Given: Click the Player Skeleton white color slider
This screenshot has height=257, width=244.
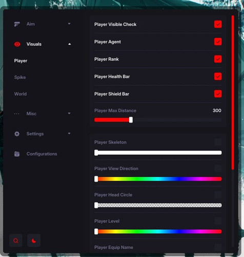Looking at the screenshot, I should coord(158,153).
